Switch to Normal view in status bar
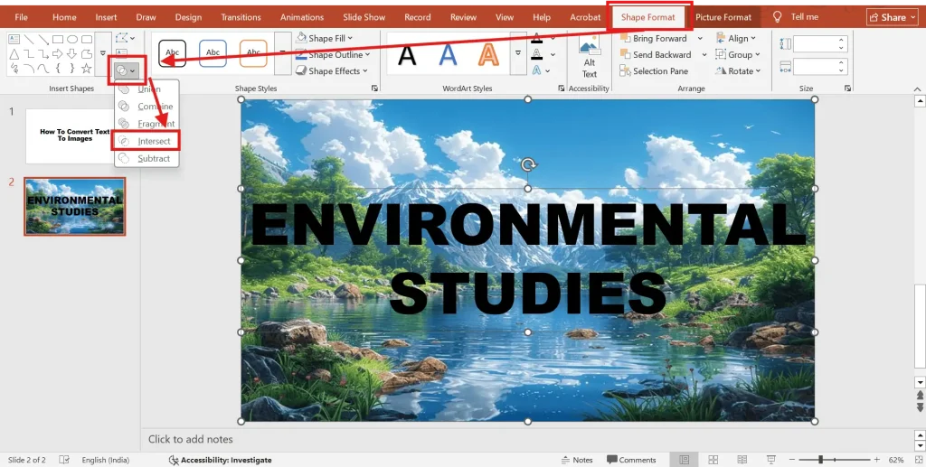 click(685, 460)
